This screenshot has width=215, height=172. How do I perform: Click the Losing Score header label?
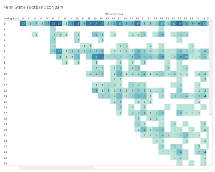[11, 18]
